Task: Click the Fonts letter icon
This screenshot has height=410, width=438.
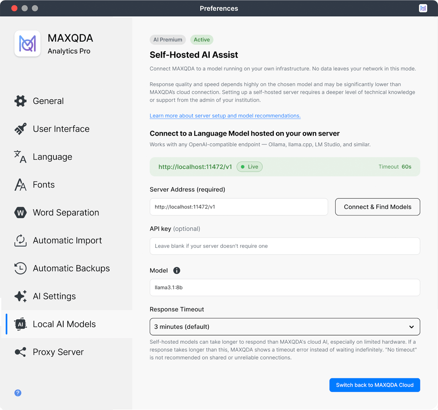Action: 20,185
